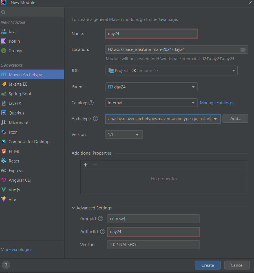The height and width of the screenshot is (273, 254).
Task: Select the Ktor generator icon
Action: (x=4, y=132)
